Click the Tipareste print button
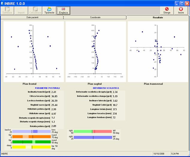Screen dimensions: 190x157 point(49,11)
